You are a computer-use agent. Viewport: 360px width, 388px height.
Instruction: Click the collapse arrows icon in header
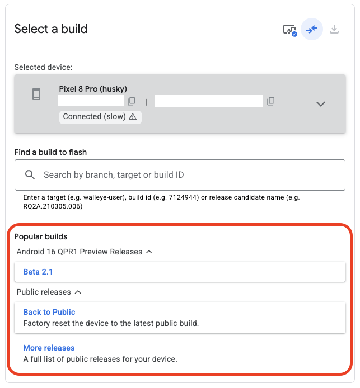click(312, 29)
